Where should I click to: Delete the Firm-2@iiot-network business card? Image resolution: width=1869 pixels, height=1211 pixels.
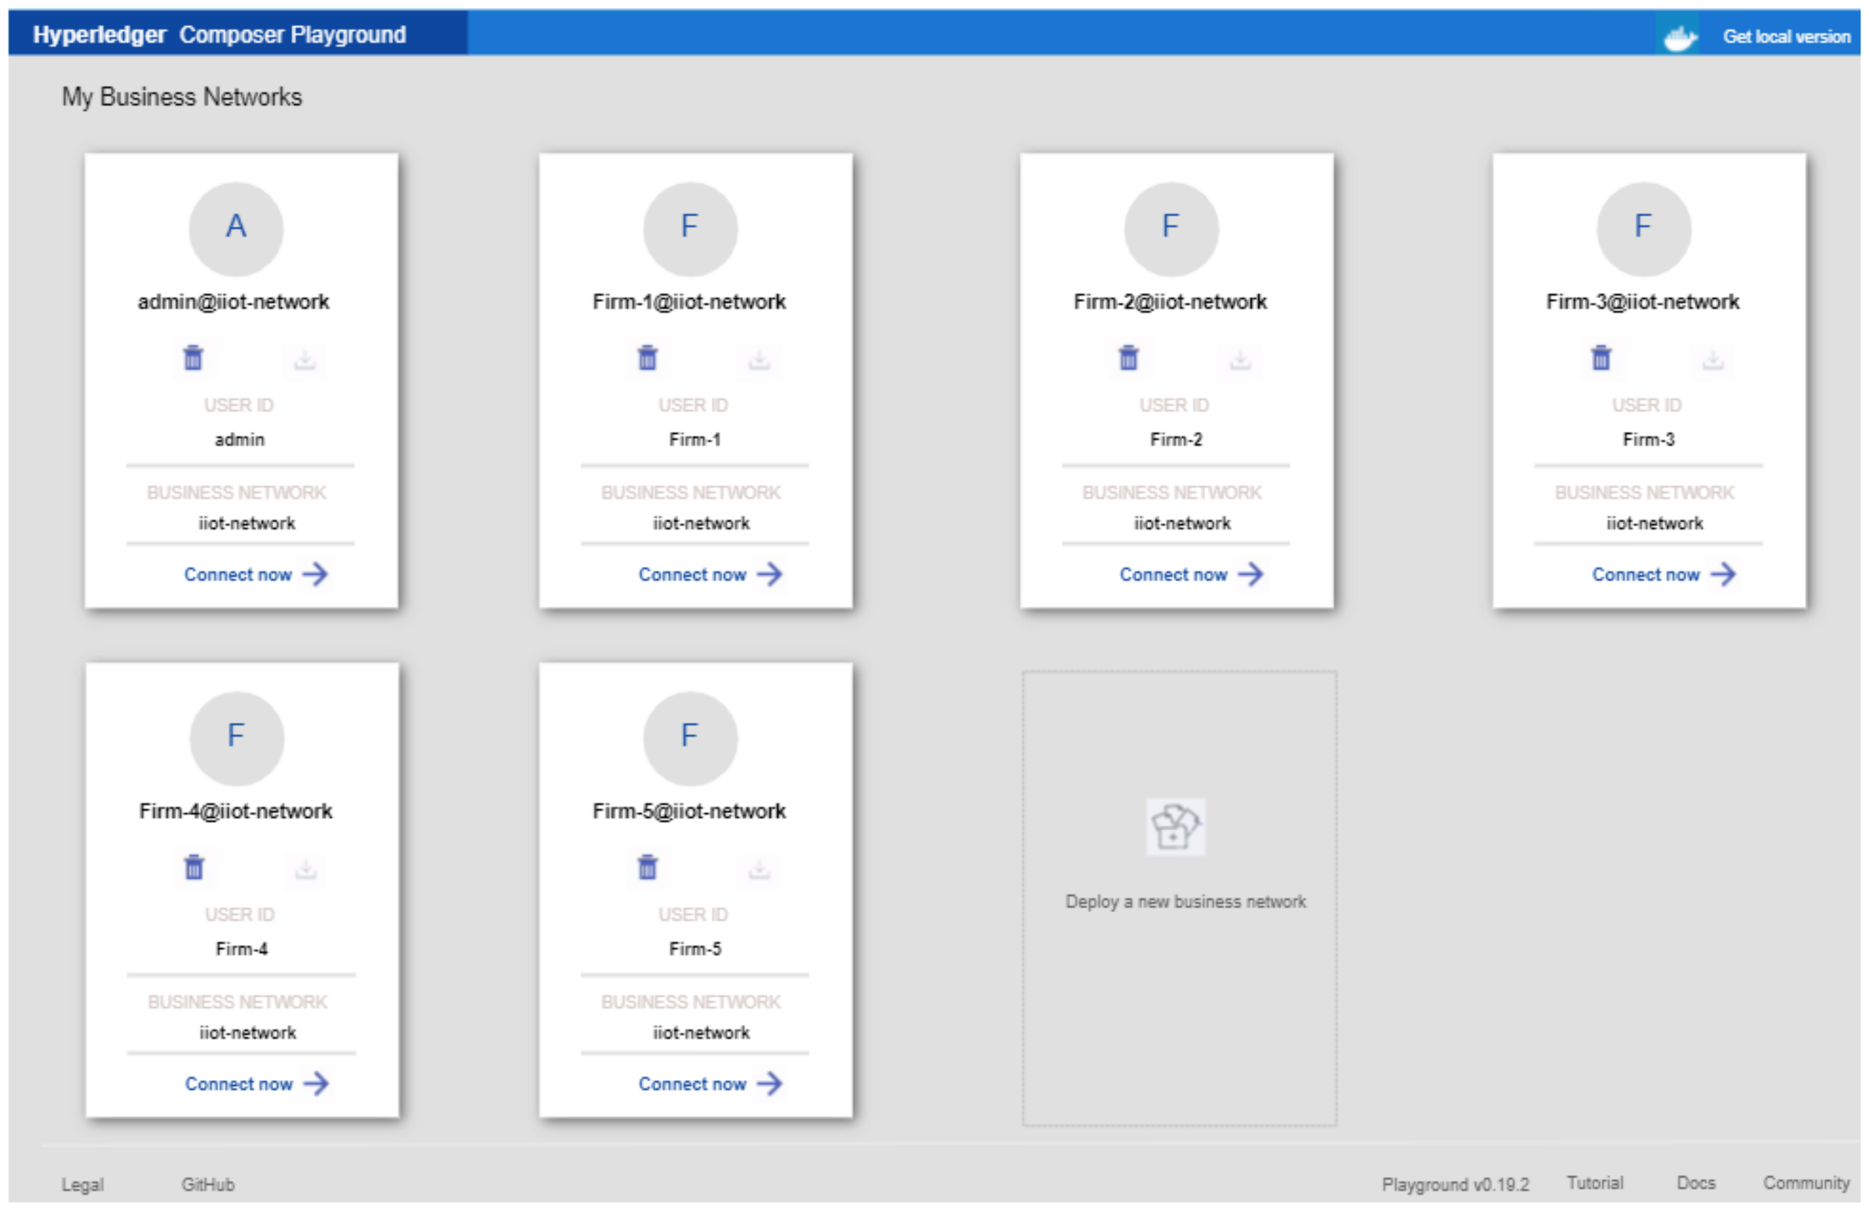click(x=1128, y=358)
